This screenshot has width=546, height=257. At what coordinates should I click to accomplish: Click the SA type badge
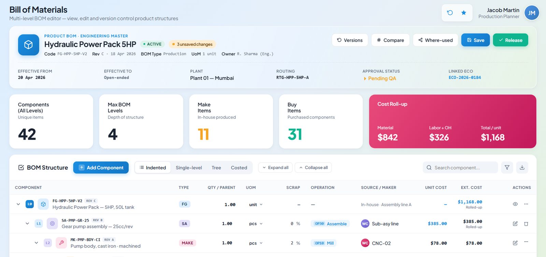click(x=185, y=224)
